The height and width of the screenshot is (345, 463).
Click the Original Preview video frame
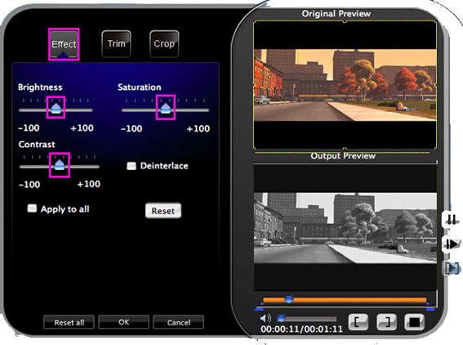pyautogui.click(x=345, y=85)
